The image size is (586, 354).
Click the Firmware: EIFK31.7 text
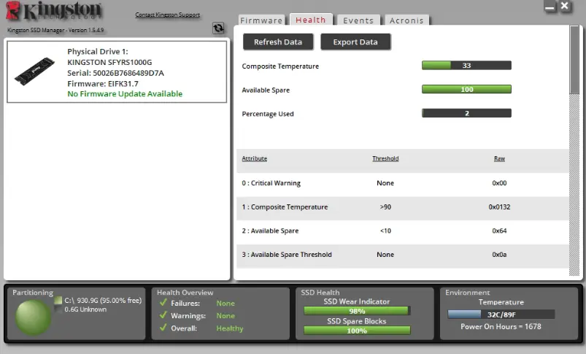tap(103, 84)
